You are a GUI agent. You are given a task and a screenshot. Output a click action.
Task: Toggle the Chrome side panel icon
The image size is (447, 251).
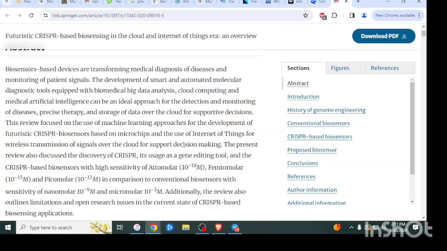pos(352,15)
